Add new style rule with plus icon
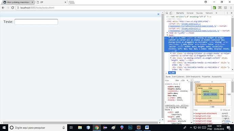234x131 pixels. pos(188,81)
